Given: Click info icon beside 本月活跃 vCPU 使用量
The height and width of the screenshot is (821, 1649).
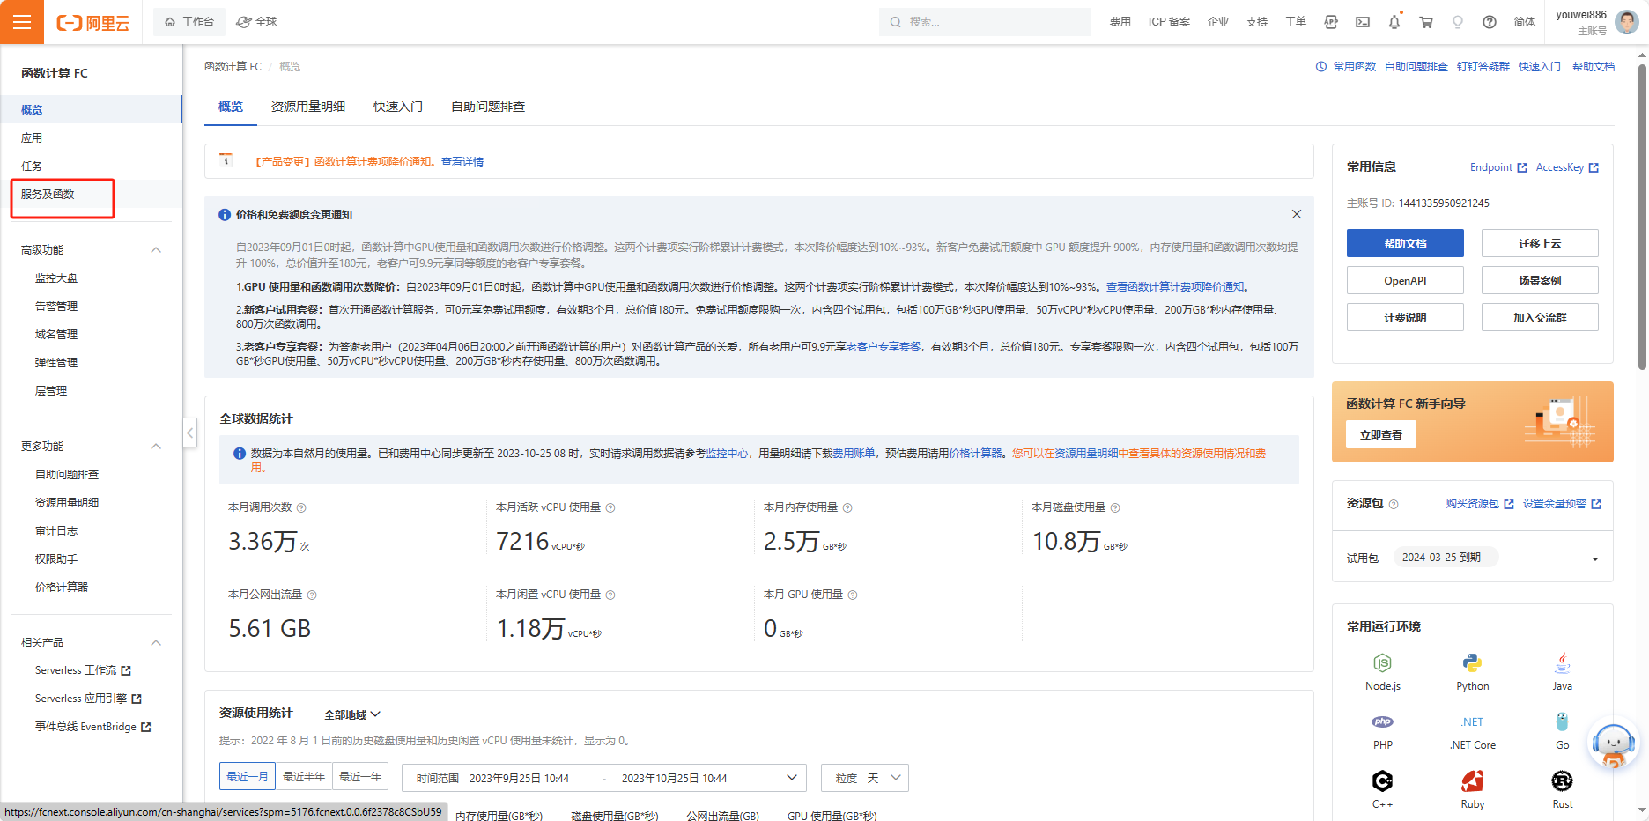Looking at the screenshot, I should [x=610, y=507].
